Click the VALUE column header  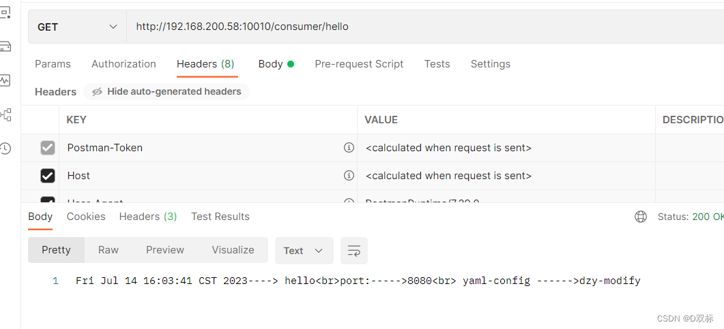(381, 120)
